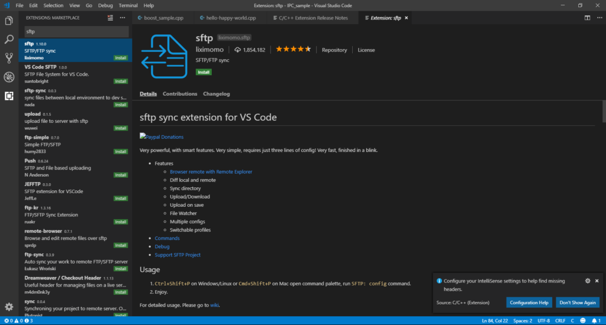Open the Paypal Donations link
606x325 pixels.
(x=162, y=136)
